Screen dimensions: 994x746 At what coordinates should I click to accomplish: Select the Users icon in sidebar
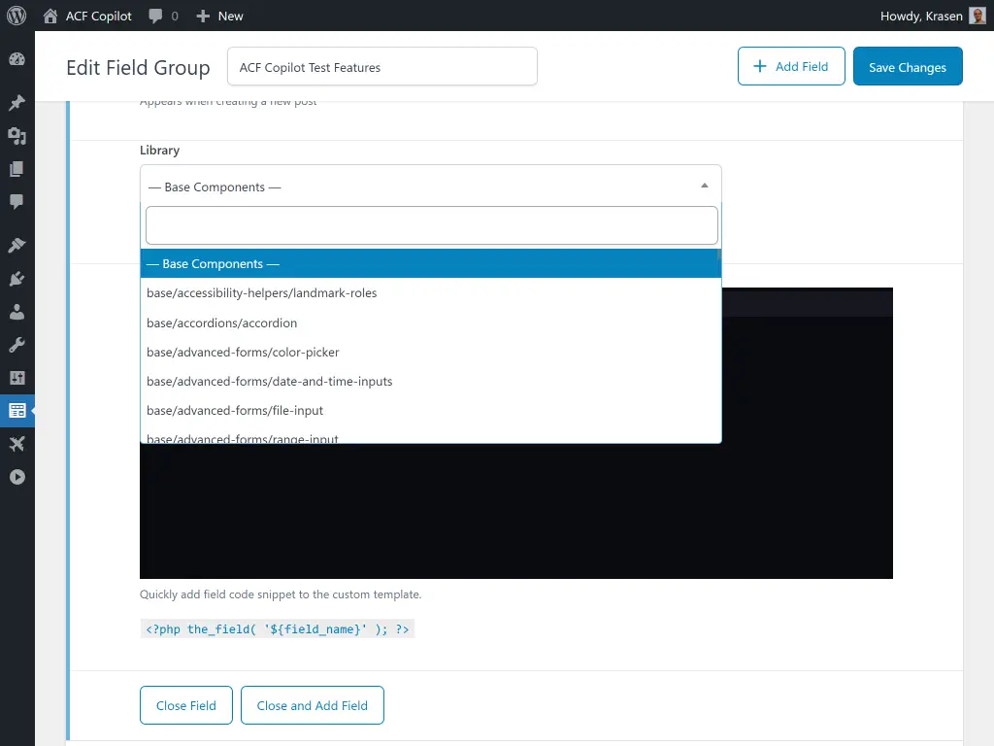click(17, 312)
